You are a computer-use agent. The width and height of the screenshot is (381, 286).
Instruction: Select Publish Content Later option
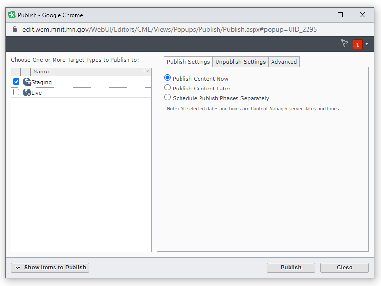pyautogui.click(x=168, y=88)
